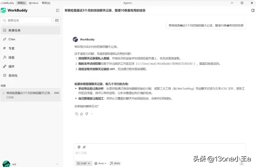Click the workspace directory path in reply
The width and height of the screenshot is (256, 167).
tap(166, 64)
